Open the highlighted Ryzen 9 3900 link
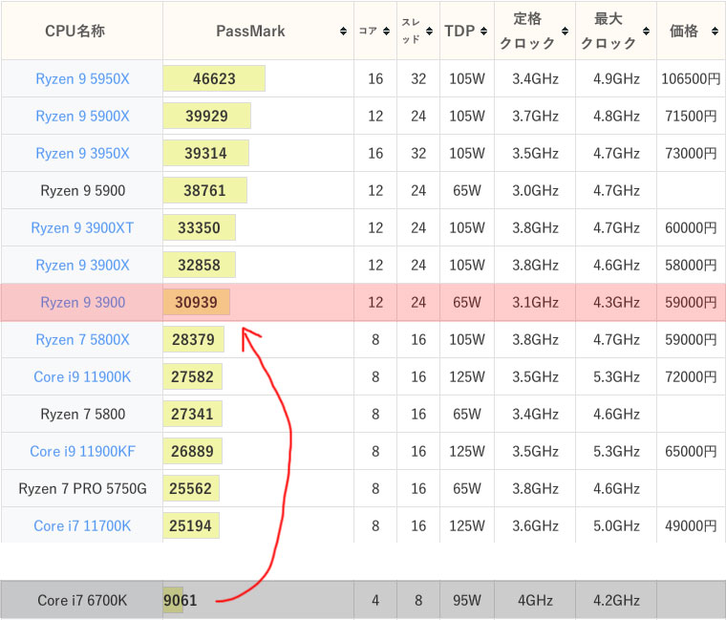The image size is (726, 620). (82, 303)
